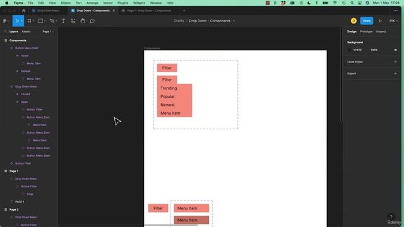Open the Pen tool options arrow
The width and height of the screenshot is (404, 227).
tap(56, 21)
